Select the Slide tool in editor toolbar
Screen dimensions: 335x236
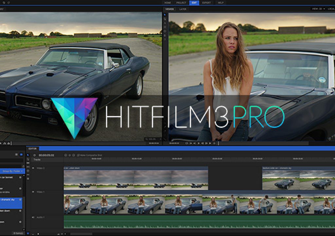click(x=28, y=171)
